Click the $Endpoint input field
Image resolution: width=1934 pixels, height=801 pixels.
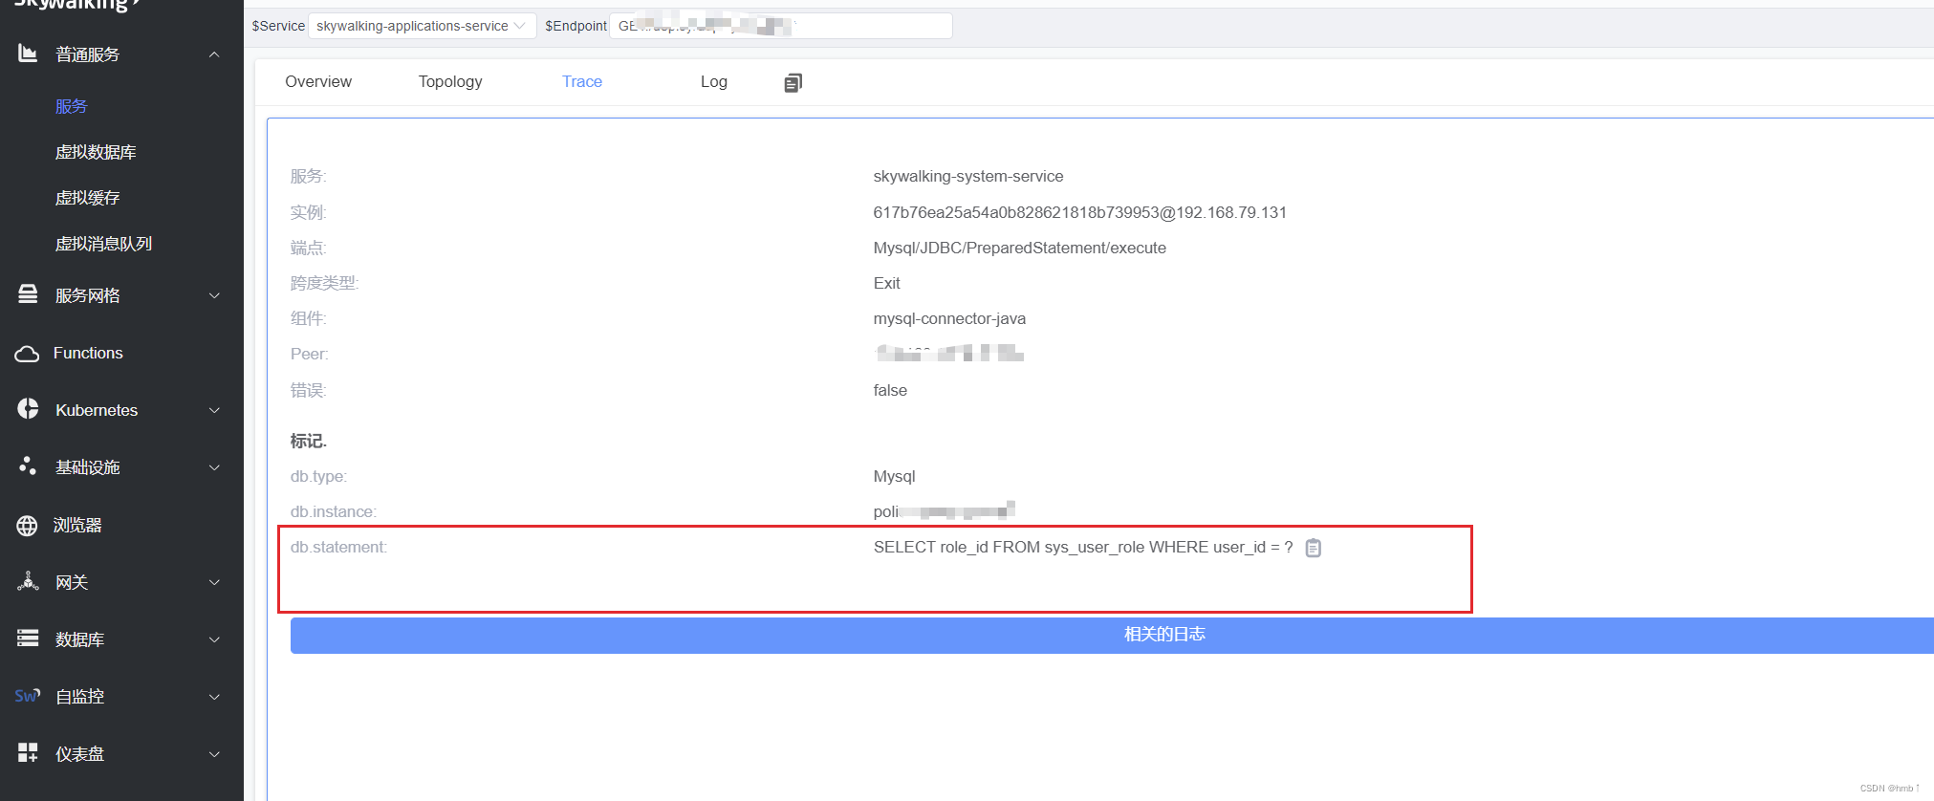(780, 26)
